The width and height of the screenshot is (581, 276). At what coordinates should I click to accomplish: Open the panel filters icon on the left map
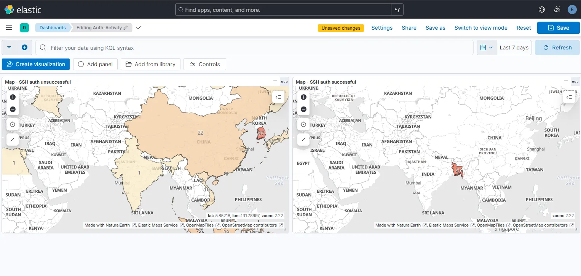(x=275, y=81)
